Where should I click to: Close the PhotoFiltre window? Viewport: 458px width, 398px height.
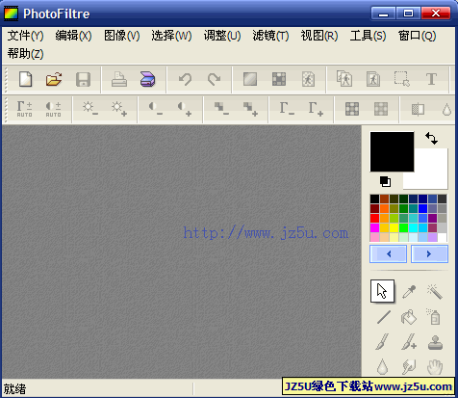pos(436,13)
